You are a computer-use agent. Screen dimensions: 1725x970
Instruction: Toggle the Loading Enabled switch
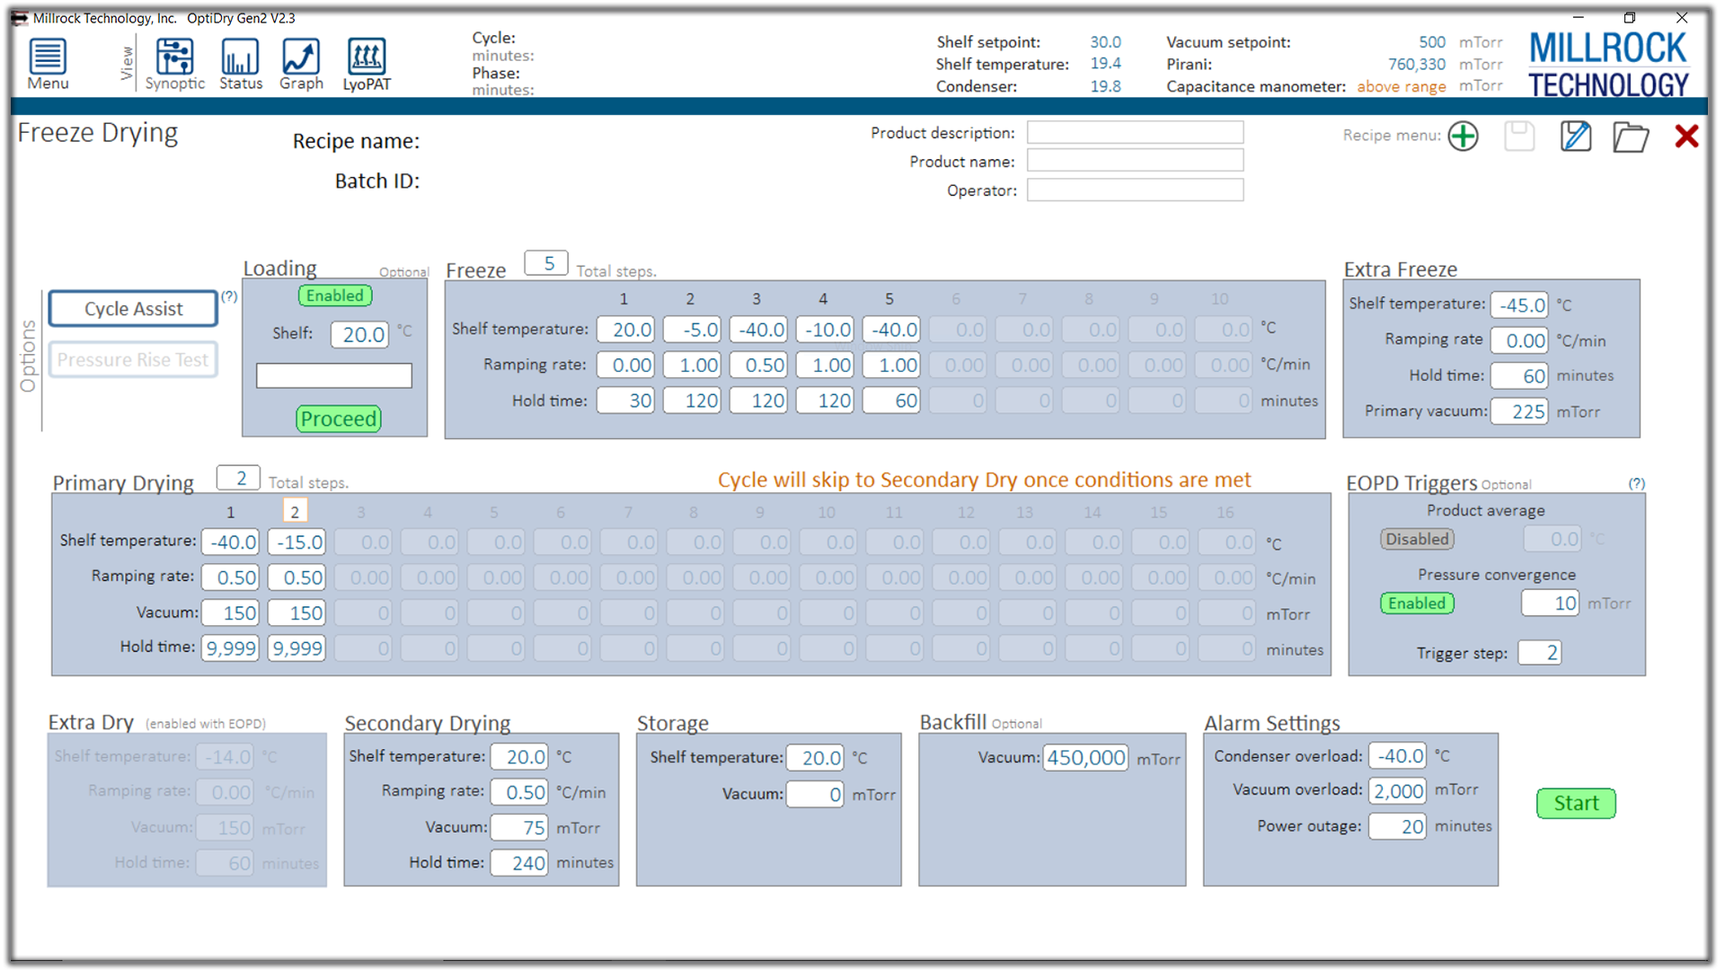point(334,295)
